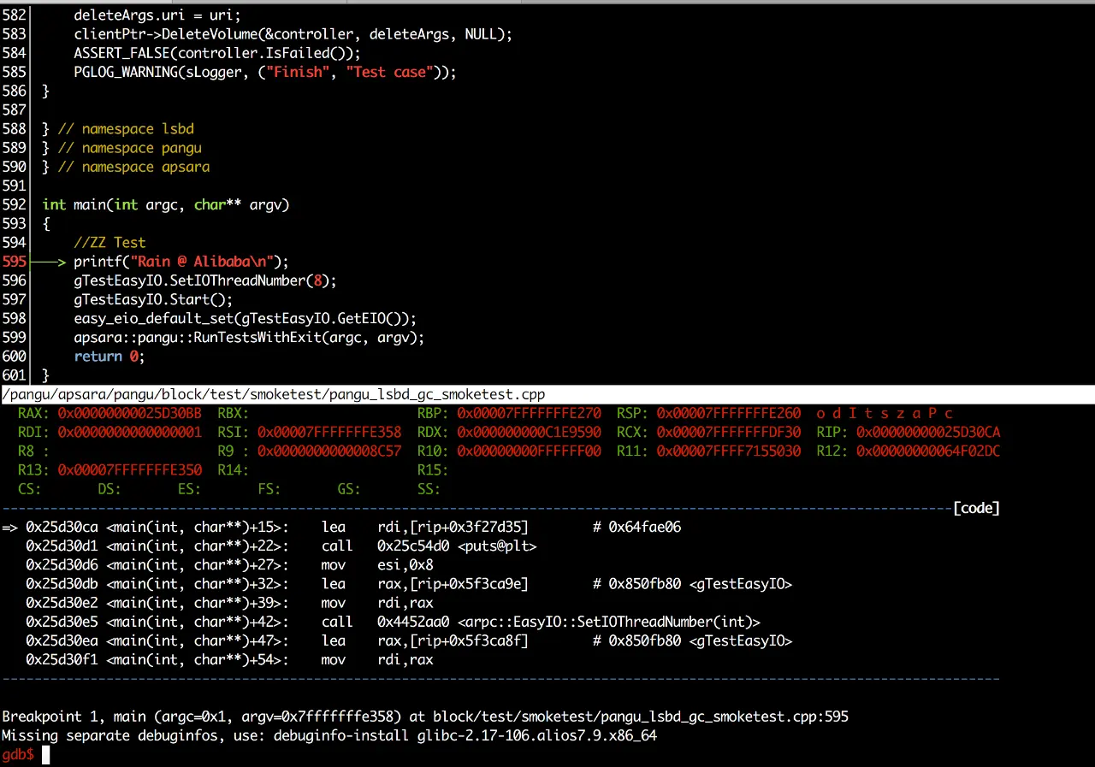Click the SetIOThreadNumber(8) source line

[205, 280]
